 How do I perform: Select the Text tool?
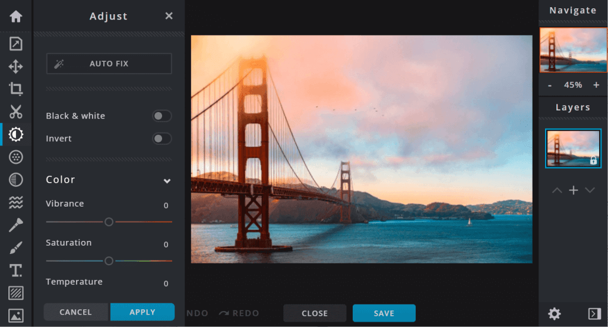(16, 271)
